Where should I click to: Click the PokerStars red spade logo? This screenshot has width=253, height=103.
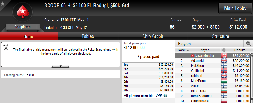tap(22, 12)
